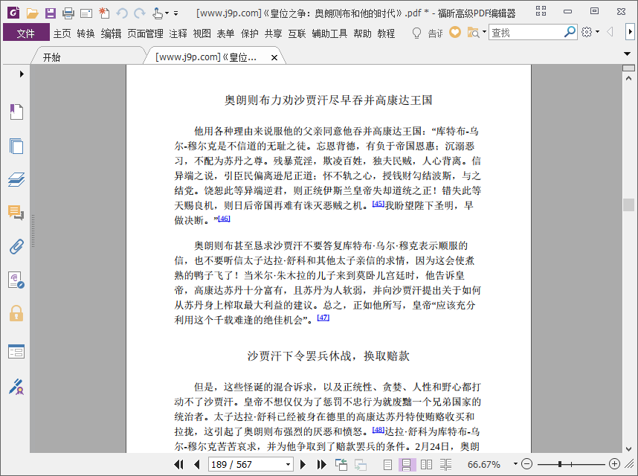This screenshot has width=638, height=476.
Task: Open the 辅助工具 ribbon tab
Action: (x=329, y=33)
